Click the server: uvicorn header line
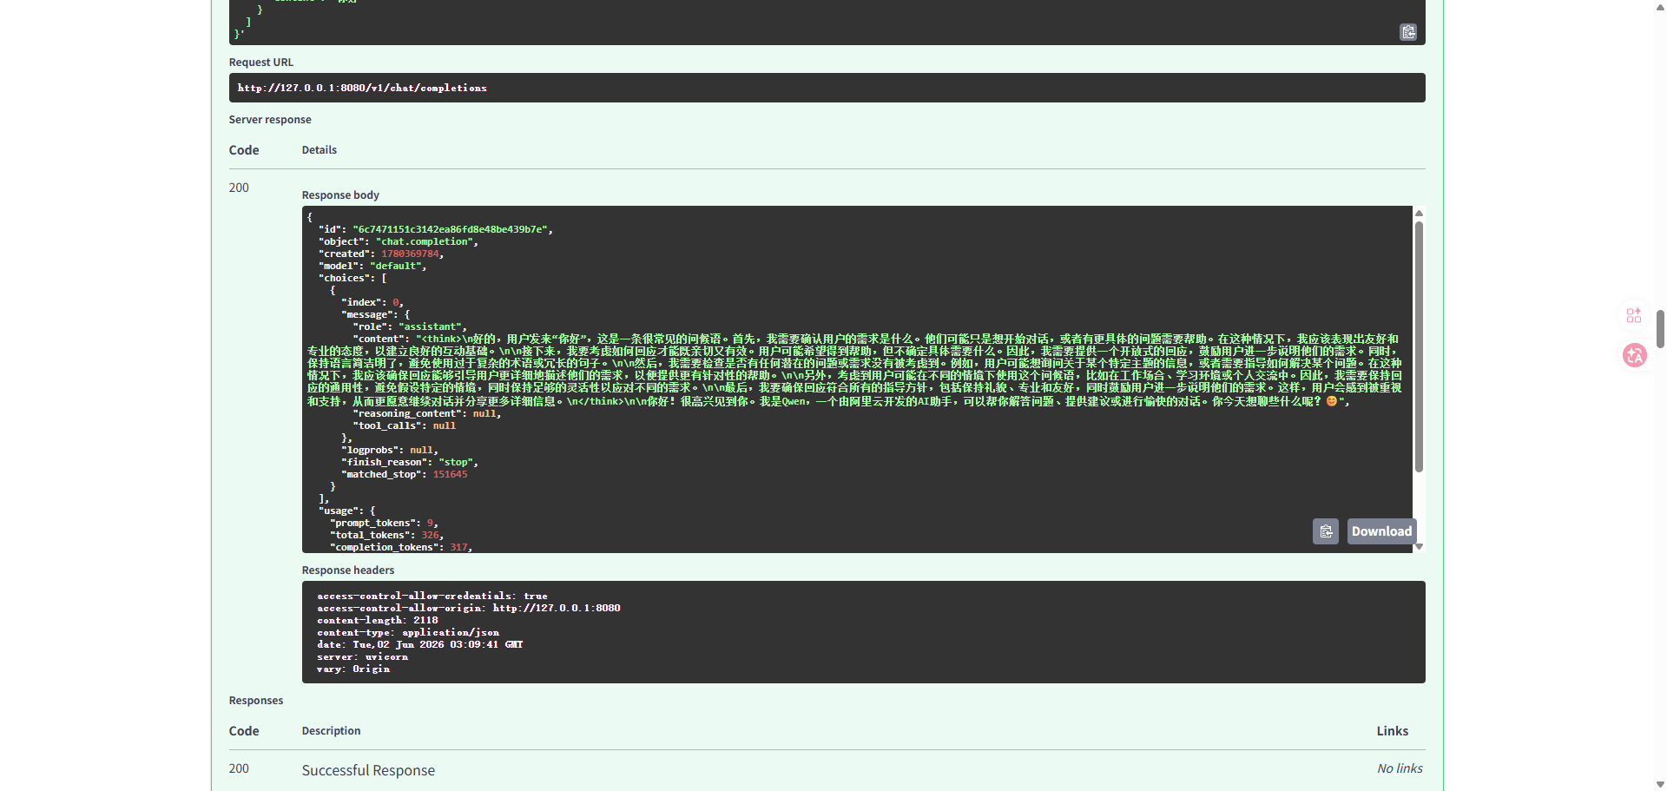 [x=362, y=656]
